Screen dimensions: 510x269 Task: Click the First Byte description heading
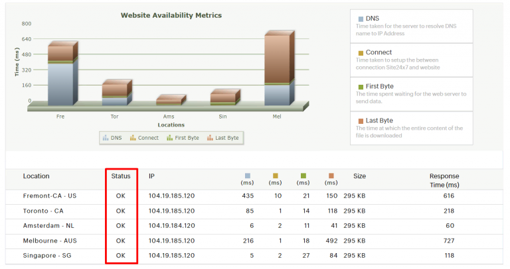pos(380,86)
